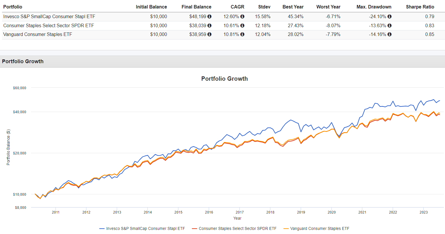The image size is (445, 234).
Task: Open the Invesco S&P SmallCap Consumer Stapl ETF link
Action: pyautogui.click(x=49, y=17)
